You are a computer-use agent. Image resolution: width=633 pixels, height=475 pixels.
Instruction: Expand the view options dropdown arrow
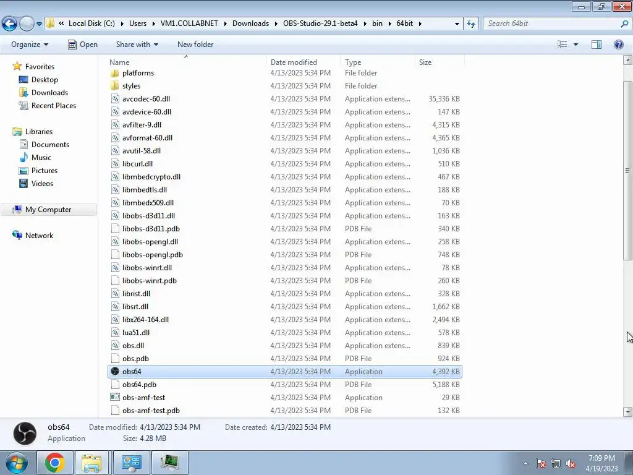coord(576,45)
